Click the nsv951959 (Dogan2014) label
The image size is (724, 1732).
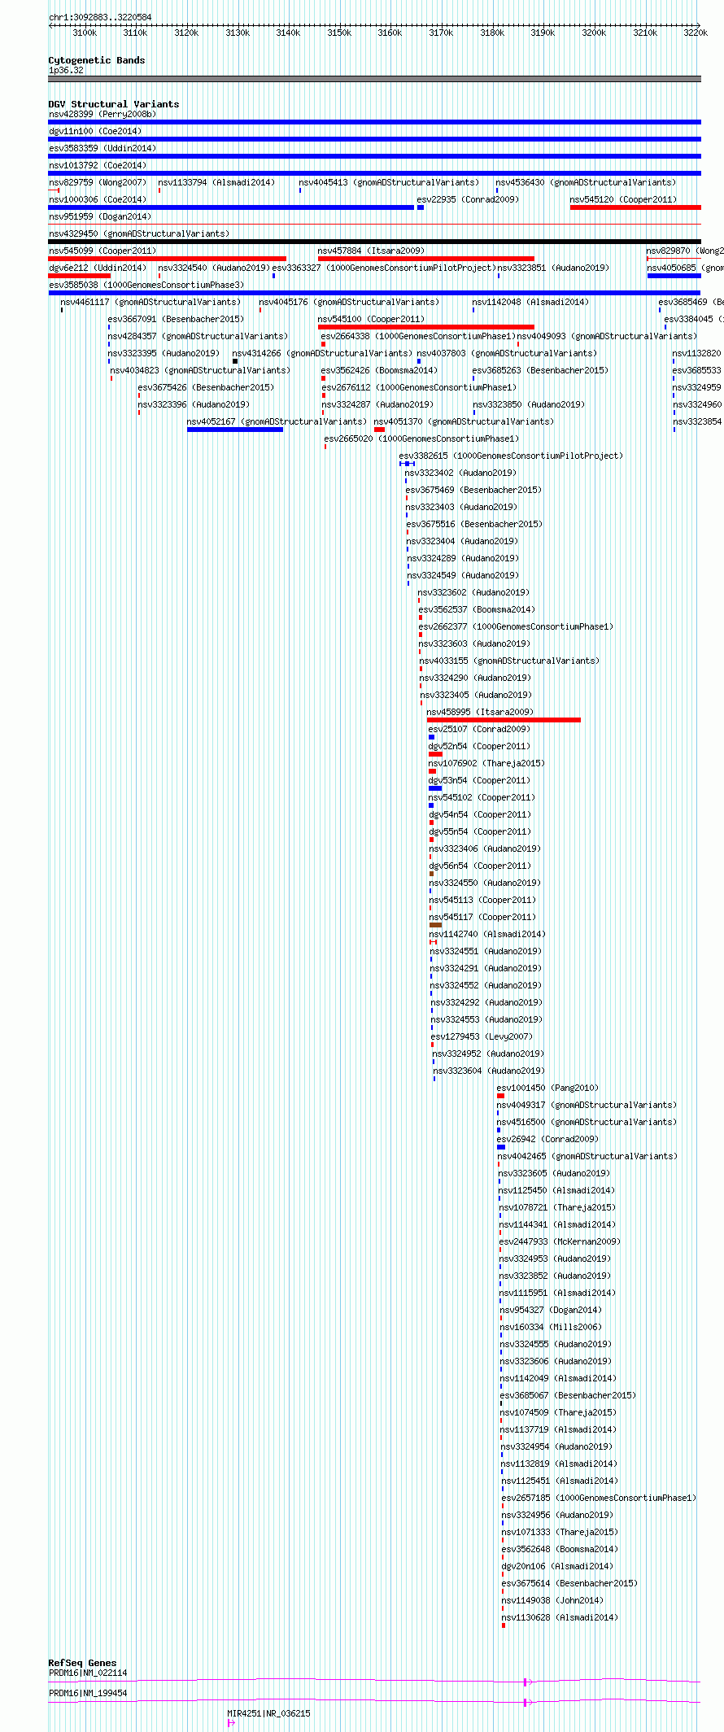click(x=100, y=217)
